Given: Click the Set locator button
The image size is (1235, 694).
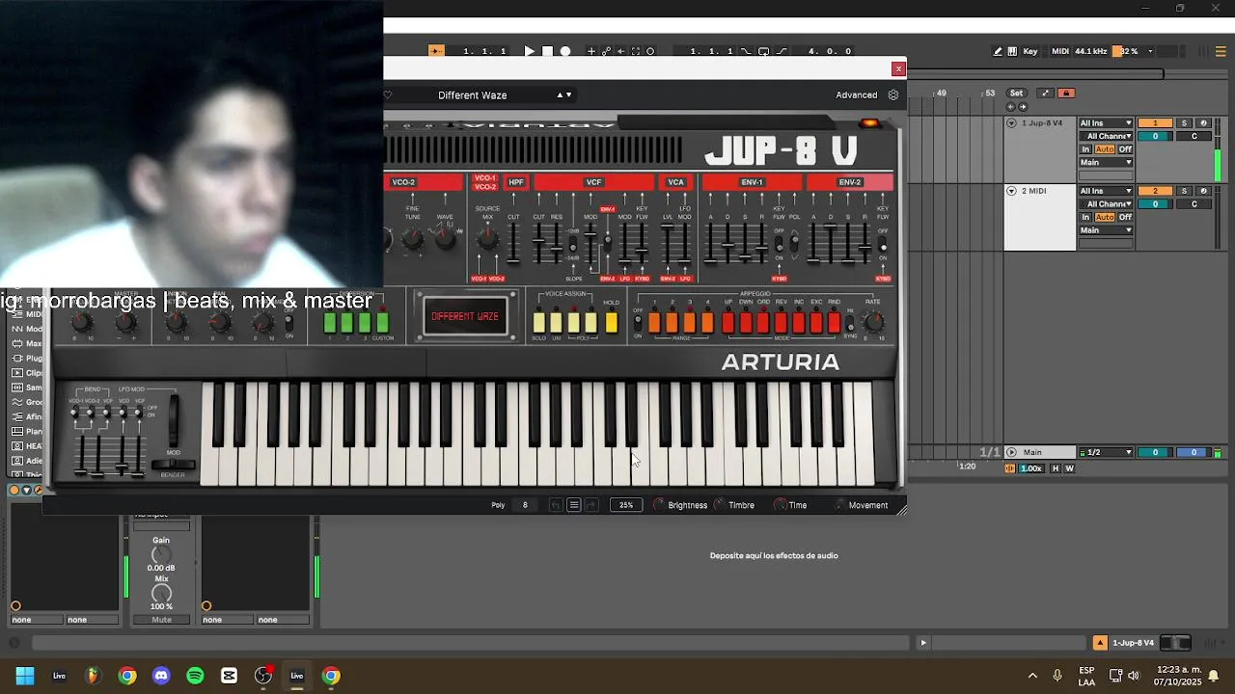Looking at the screenshot, I should pos(1016,93).
